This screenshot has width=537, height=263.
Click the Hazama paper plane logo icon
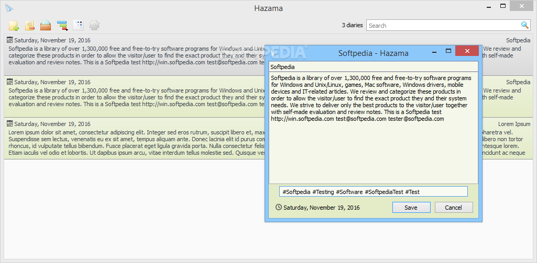(8, 8)
